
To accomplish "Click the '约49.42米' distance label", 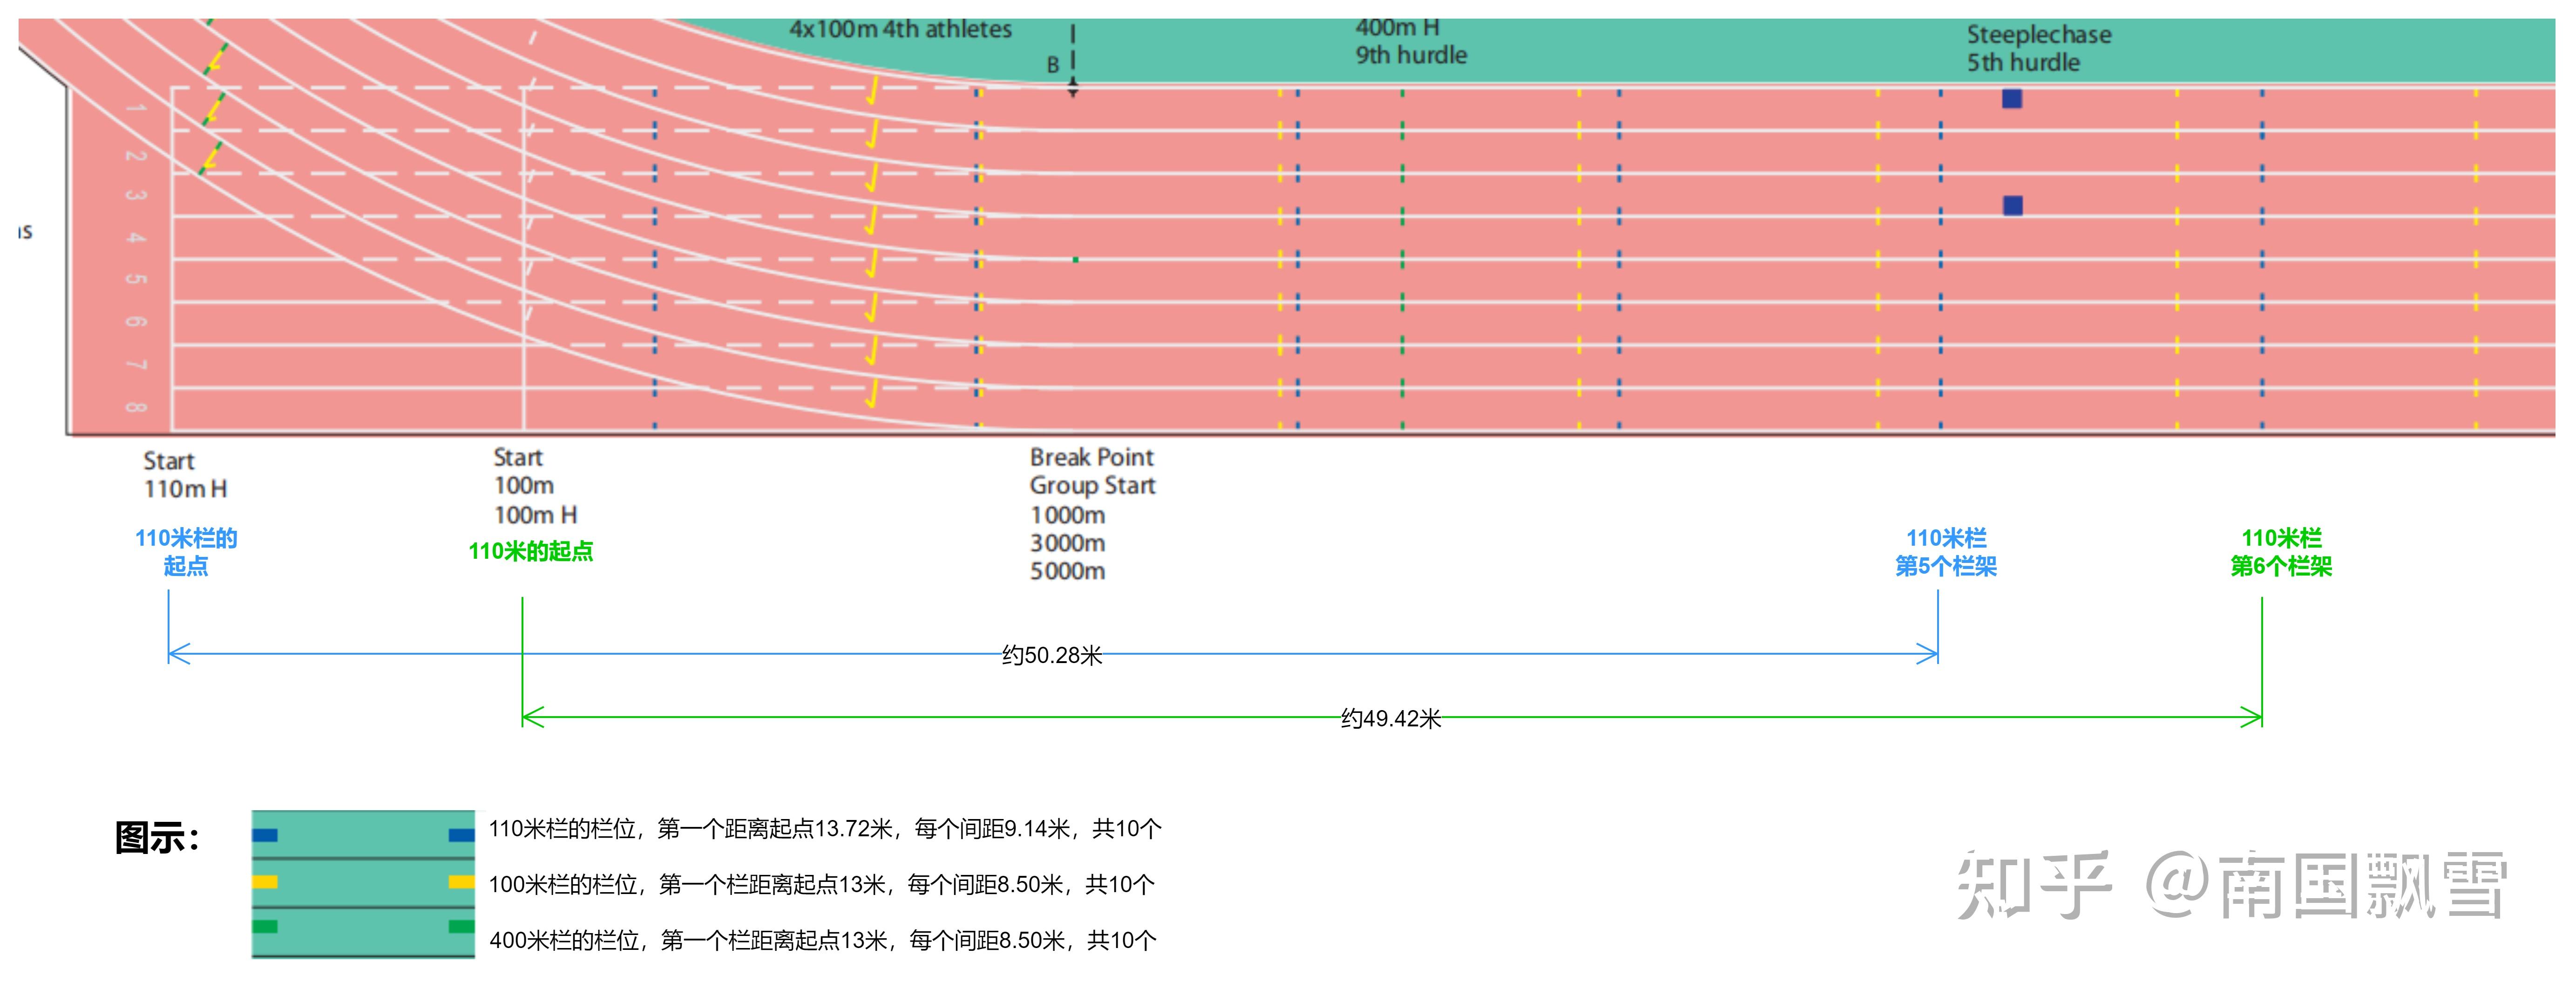I will 1390,718.
